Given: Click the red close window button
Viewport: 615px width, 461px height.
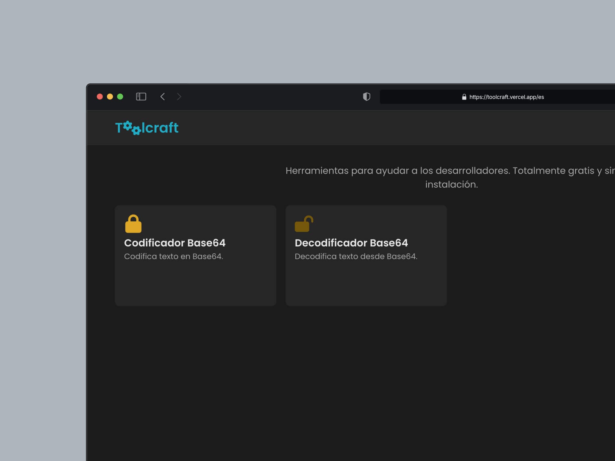Looking at the screenshot, I should (100, 97).
